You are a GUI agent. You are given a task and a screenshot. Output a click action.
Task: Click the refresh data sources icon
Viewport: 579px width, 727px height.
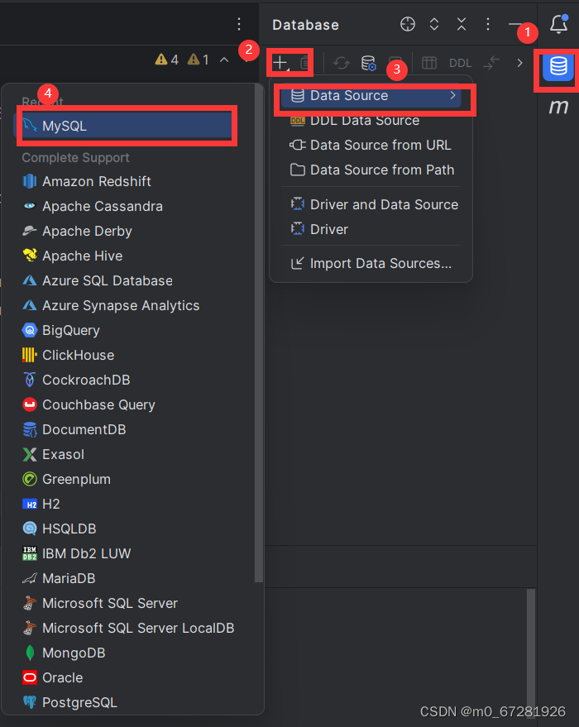(x=341, y=63)
